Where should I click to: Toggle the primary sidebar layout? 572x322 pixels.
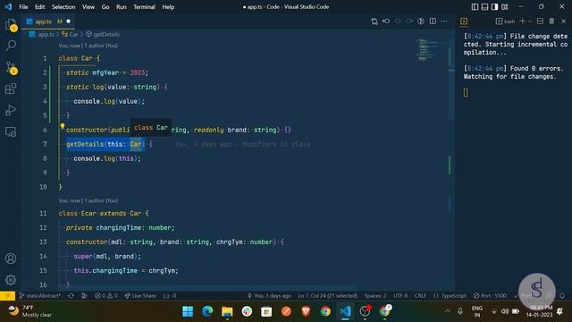click(x=475, y=7)
